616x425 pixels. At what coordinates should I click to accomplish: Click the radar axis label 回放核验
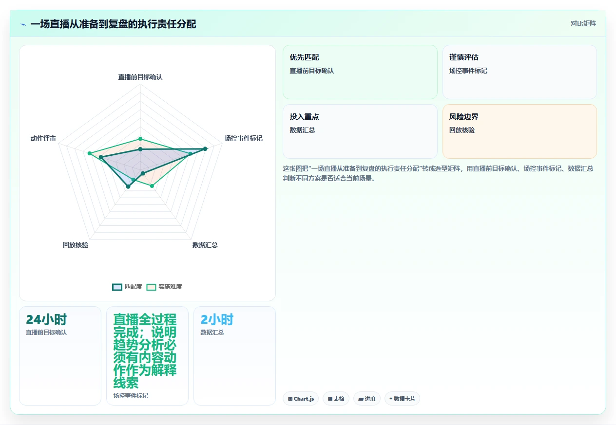pos(76,245)
